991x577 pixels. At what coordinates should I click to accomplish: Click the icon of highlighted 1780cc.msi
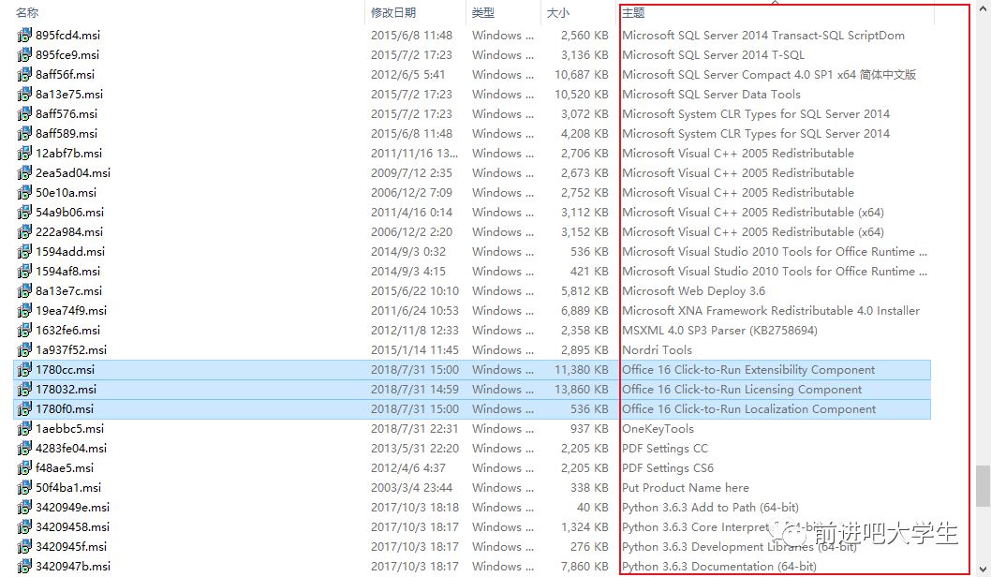click(x=24, y=369)
